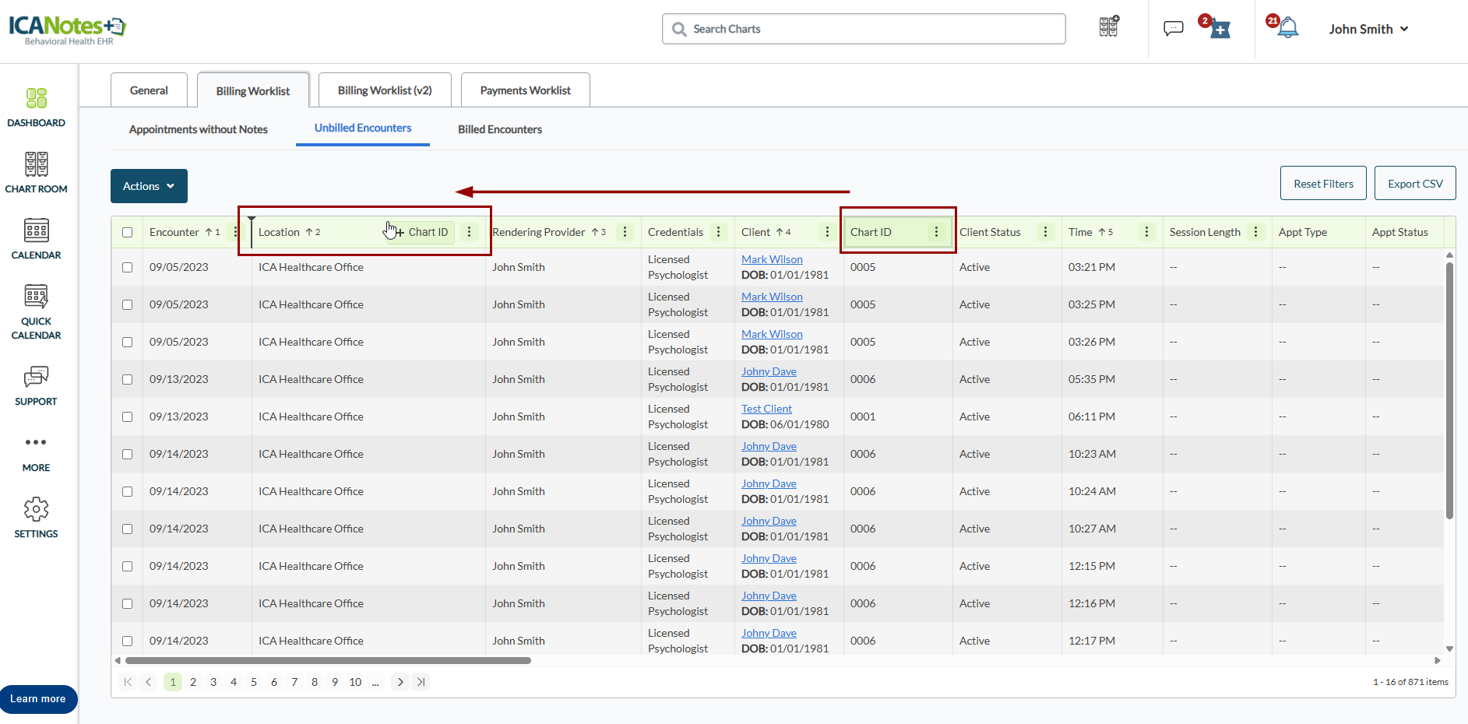Open the Credentials column options menu

pyautogui.click(x=718, y=232)
